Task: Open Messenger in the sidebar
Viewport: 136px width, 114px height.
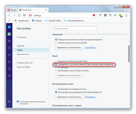Action: tap(9, 27)
